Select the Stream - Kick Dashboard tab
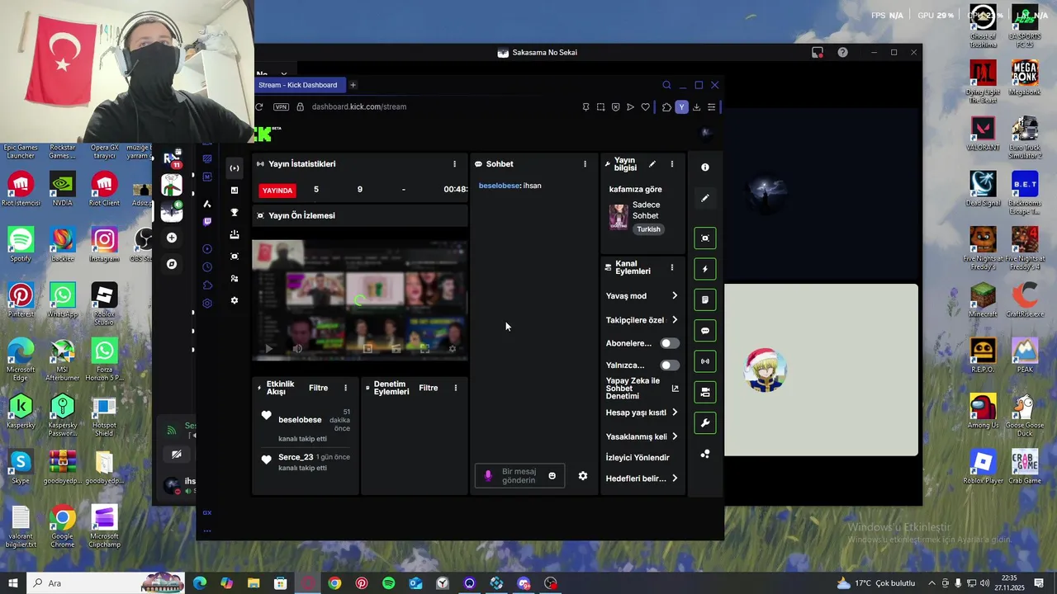This screenshot has width=1057, height=594. click(x=298, y=85)
